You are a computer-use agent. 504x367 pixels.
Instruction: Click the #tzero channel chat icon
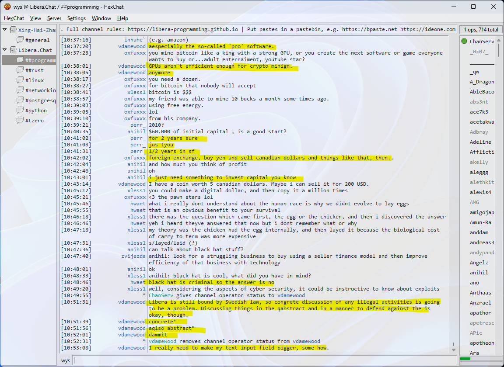20,121
